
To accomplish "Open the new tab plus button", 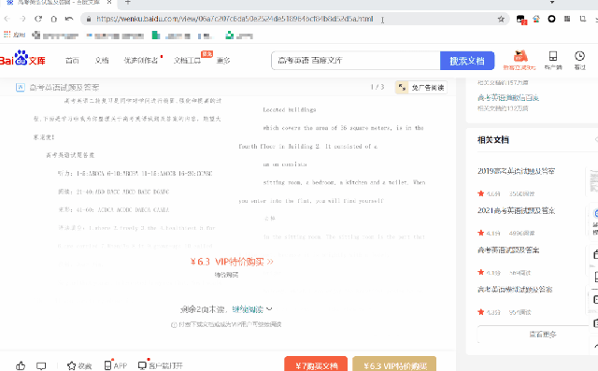I will coord(128,2).
